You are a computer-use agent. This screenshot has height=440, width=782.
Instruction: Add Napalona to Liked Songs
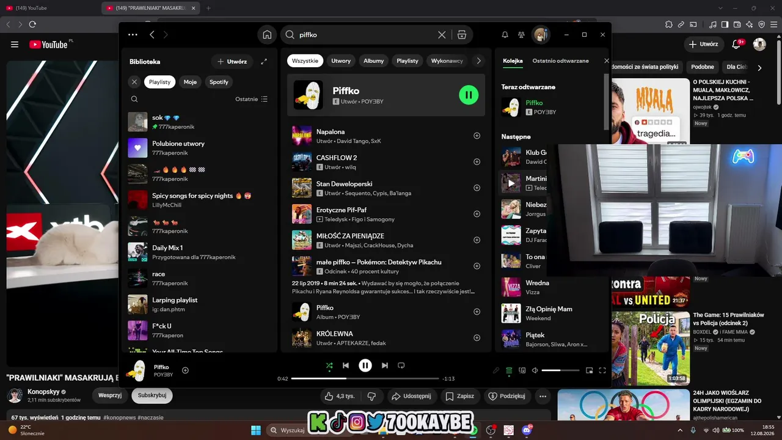[477, 136]
